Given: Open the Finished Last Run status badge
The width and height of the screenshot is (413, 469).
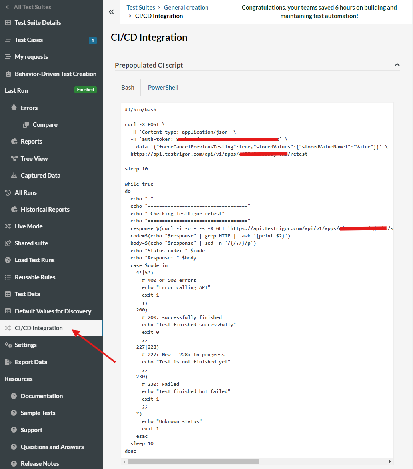Looking at the screenshot, I should 85,90.
